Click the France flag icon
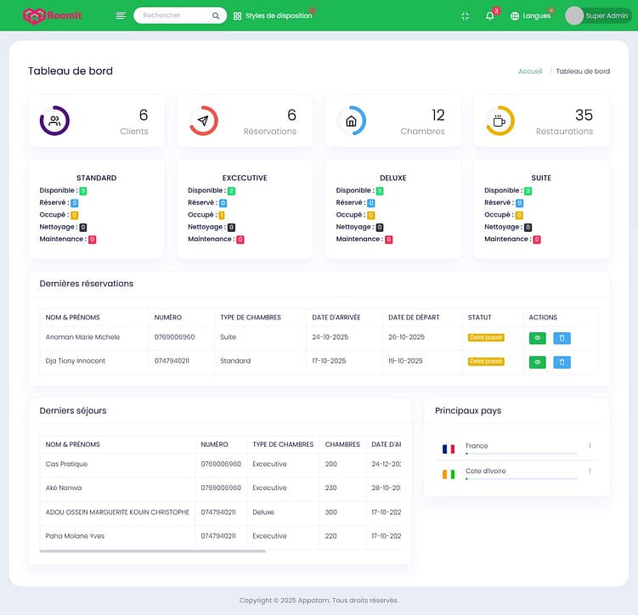The width and height of the screenshot is (638, 615). 449,449
